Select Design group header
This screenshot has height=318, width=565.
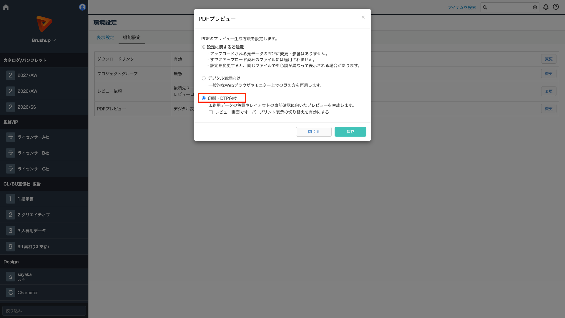click(44, 262)
